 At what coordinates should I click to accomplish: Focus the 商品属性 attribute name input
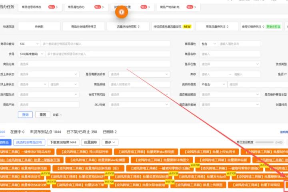(x=239, y=44)
